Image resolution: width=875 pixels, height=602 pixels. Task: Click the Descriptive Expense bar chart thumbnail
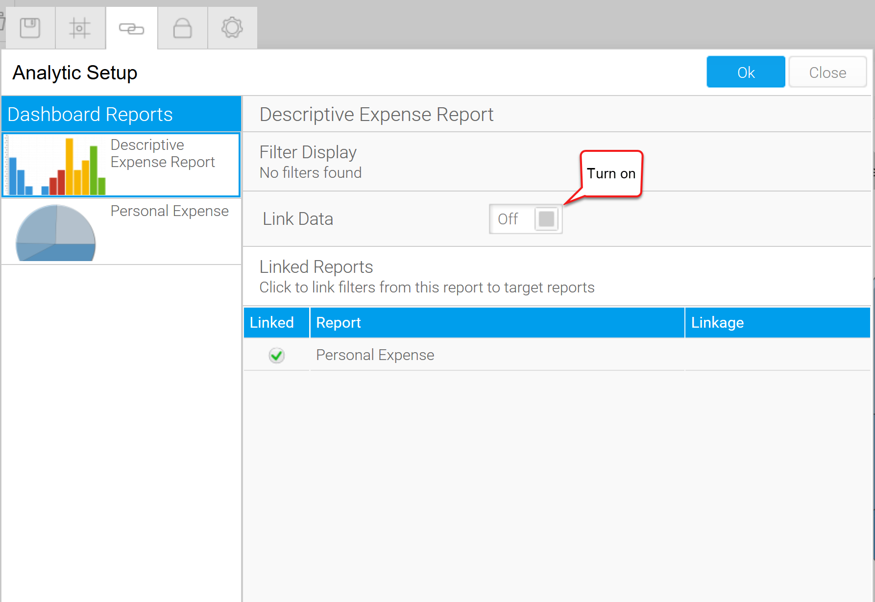(55, 166)
